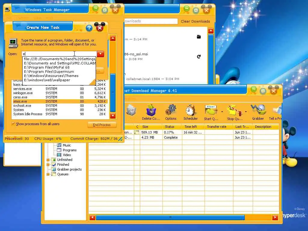Click the Status column header
This screenshot has height=231, width=308.
(x=172, y=127)
